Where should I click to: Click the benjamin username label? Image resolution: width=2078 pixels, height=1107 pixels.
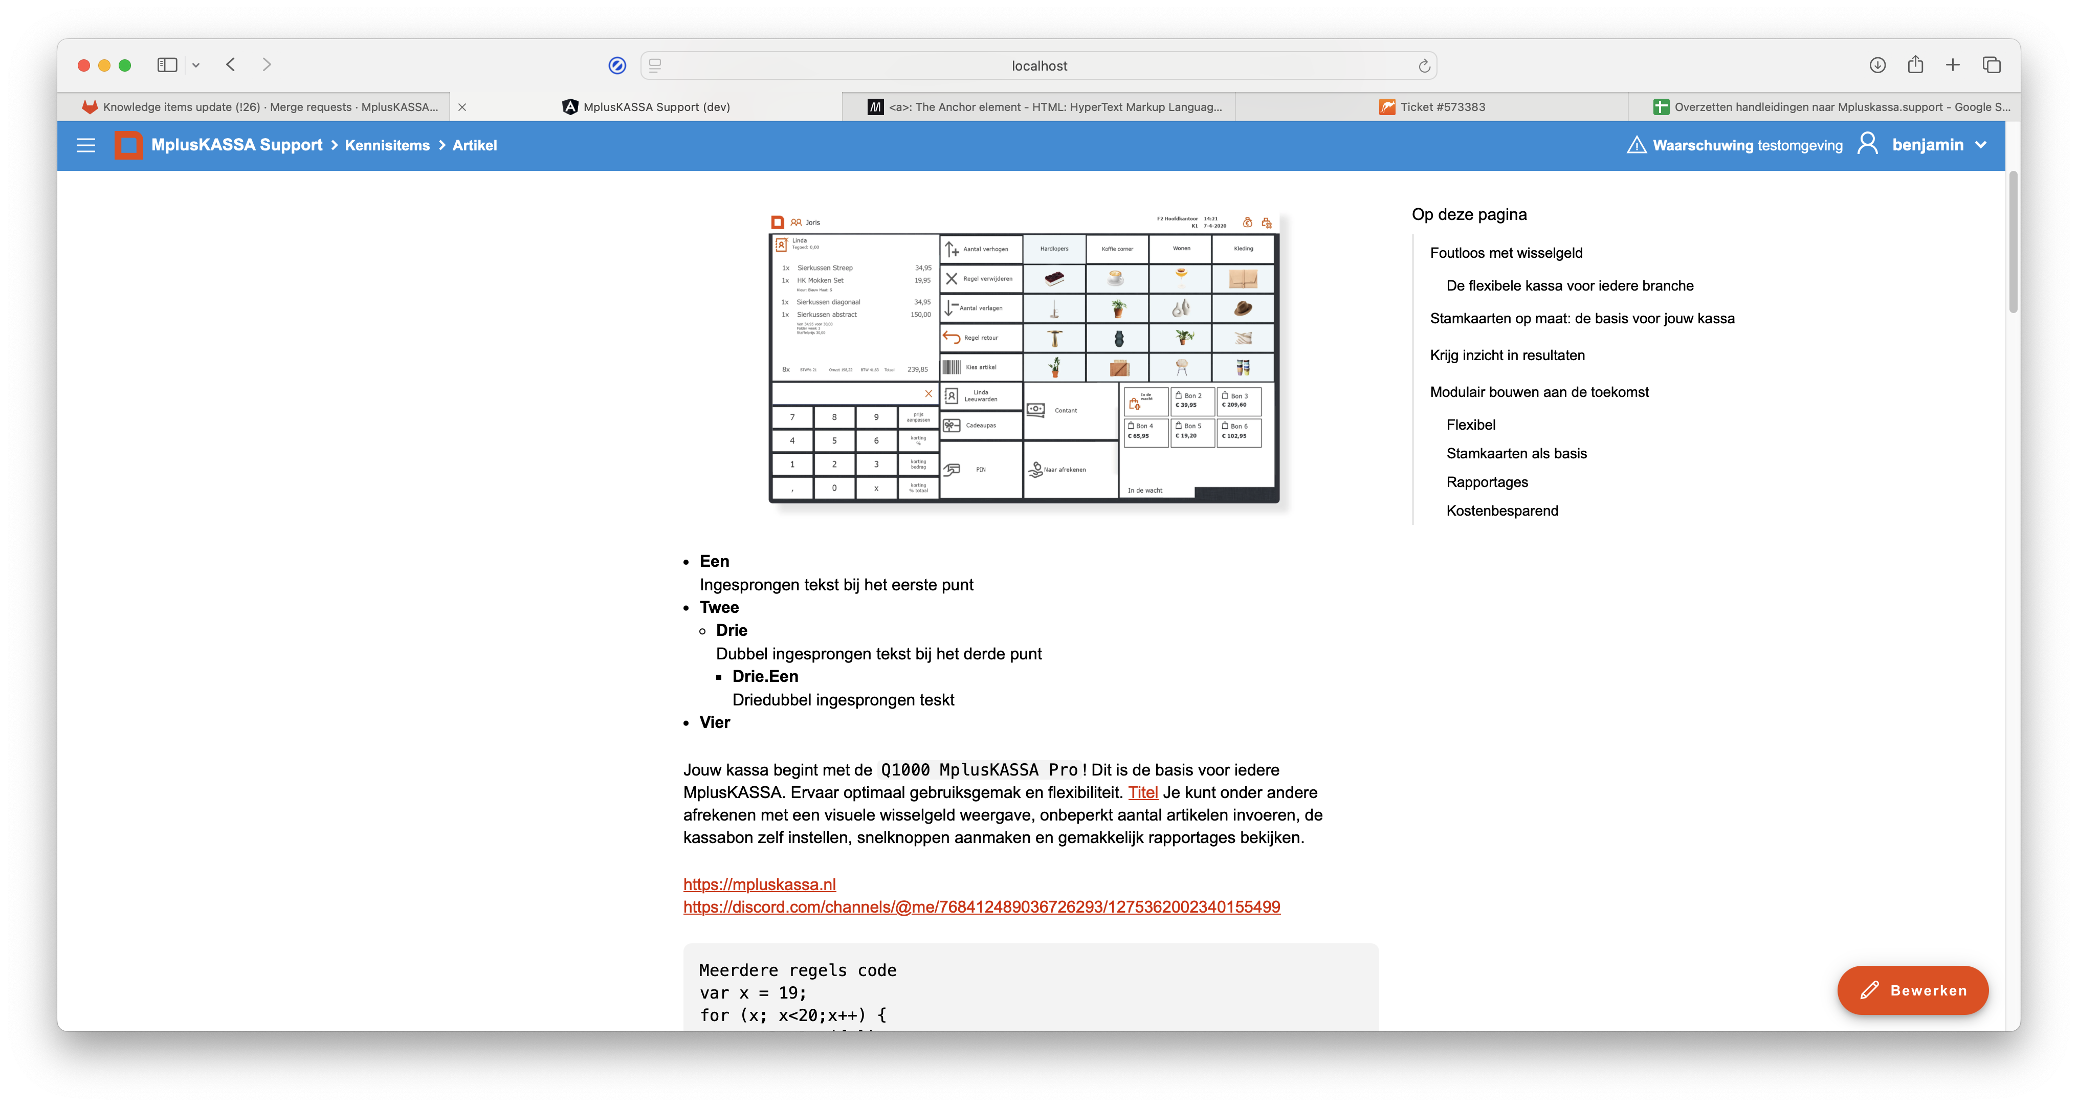pyautogui.click(x=1927, y=144)
